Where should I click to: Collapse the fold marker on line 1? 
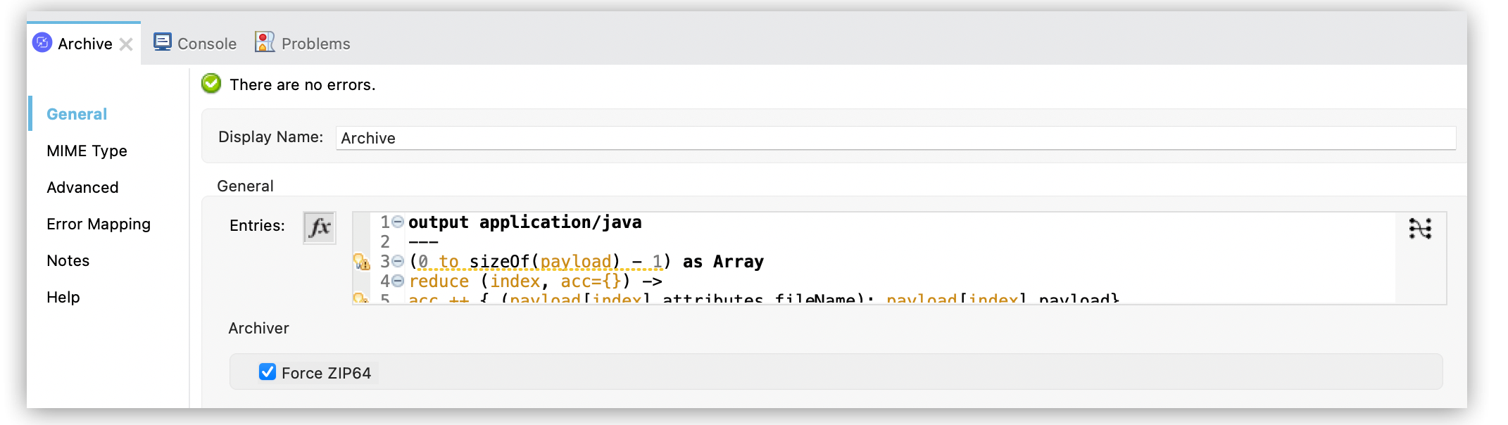coord(398,222)
